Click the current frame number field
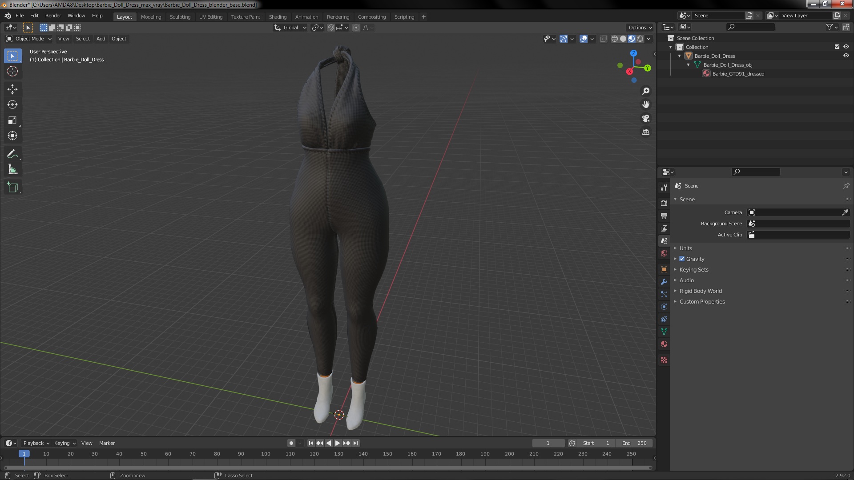The image size is (854, 480). click(x=548, y=443)
